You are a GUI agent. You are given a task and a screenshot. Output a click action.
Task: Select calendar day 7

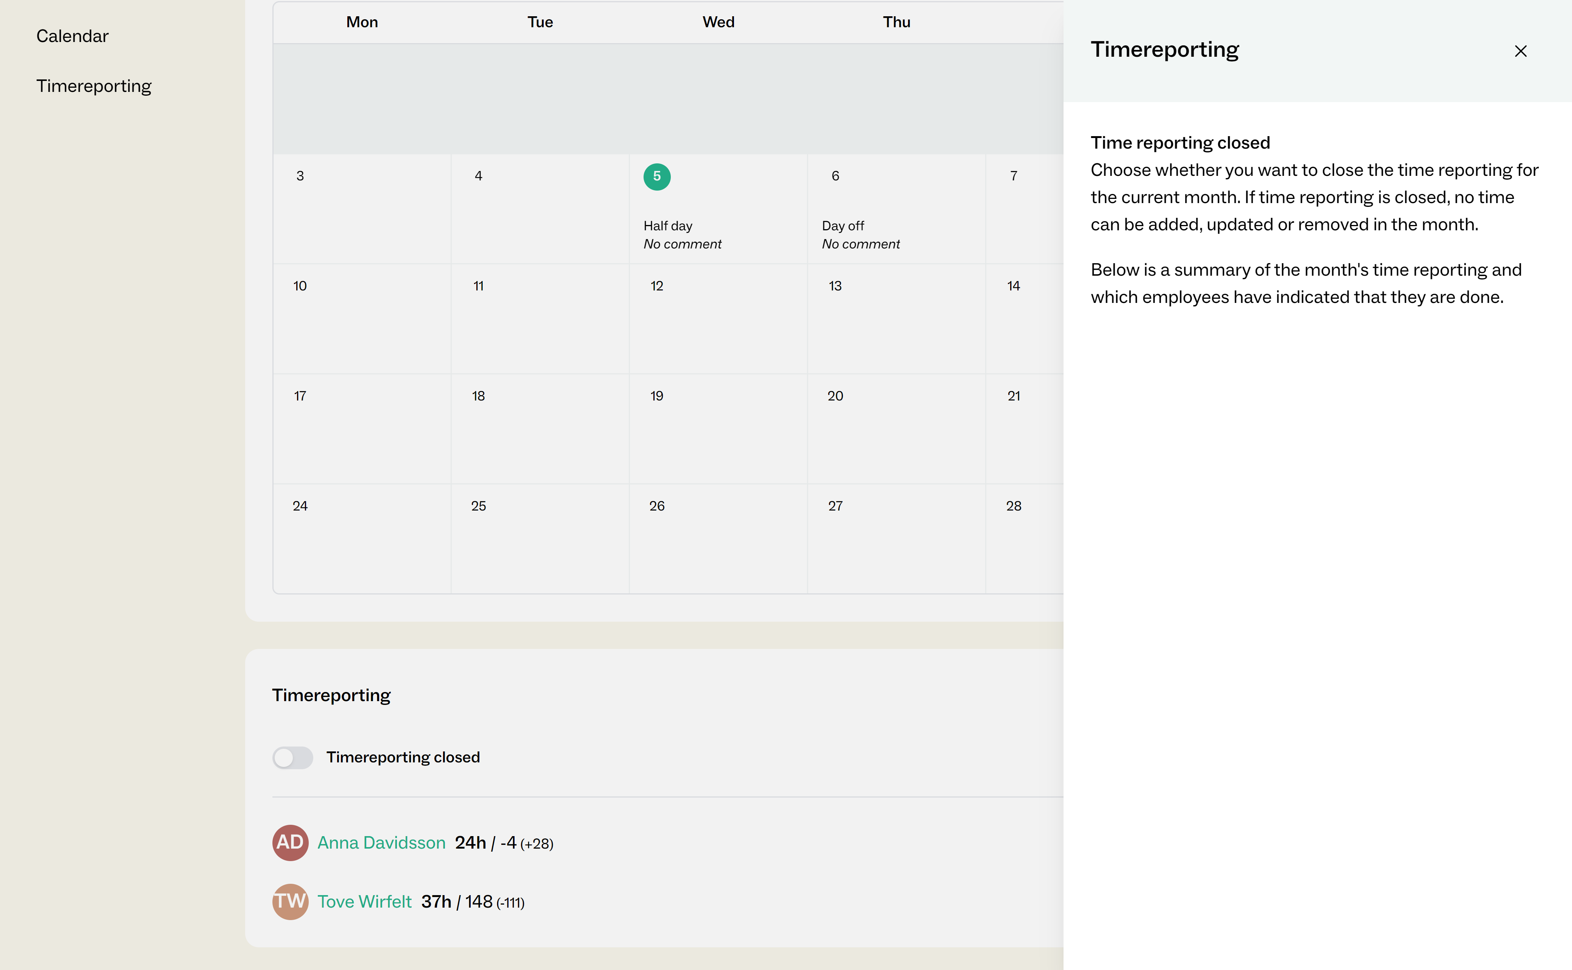pyautogui.click(x=1014, y=177)
